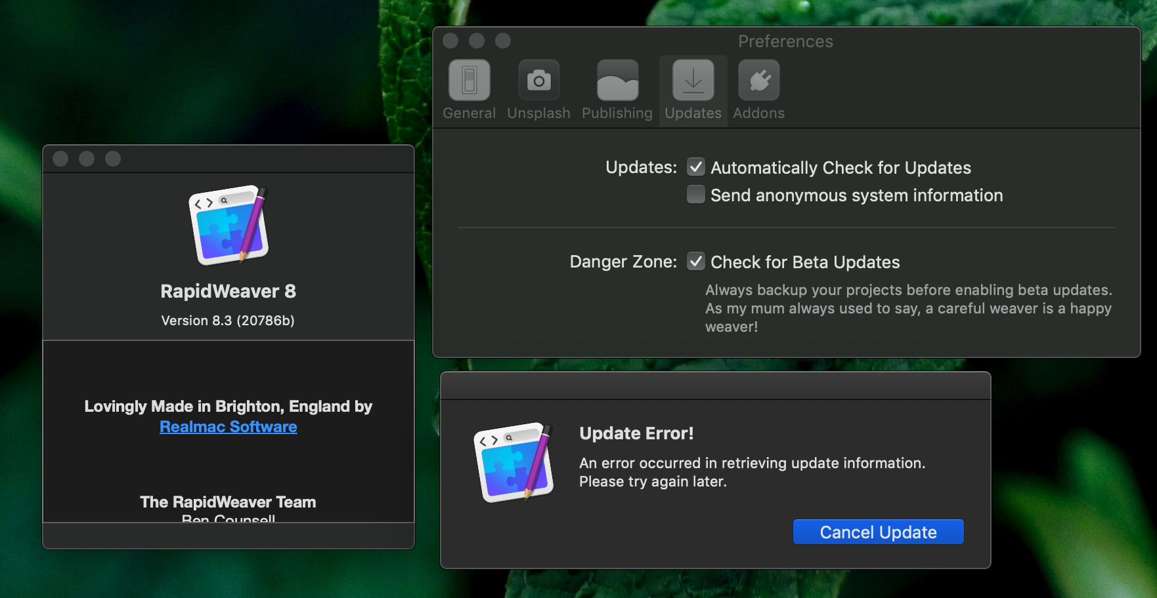Viewport: 1157px width, 598px height.
Task: Click the 'An error occurred in retrieving' message
Action: pyautogui.click(x=752, y=463)
